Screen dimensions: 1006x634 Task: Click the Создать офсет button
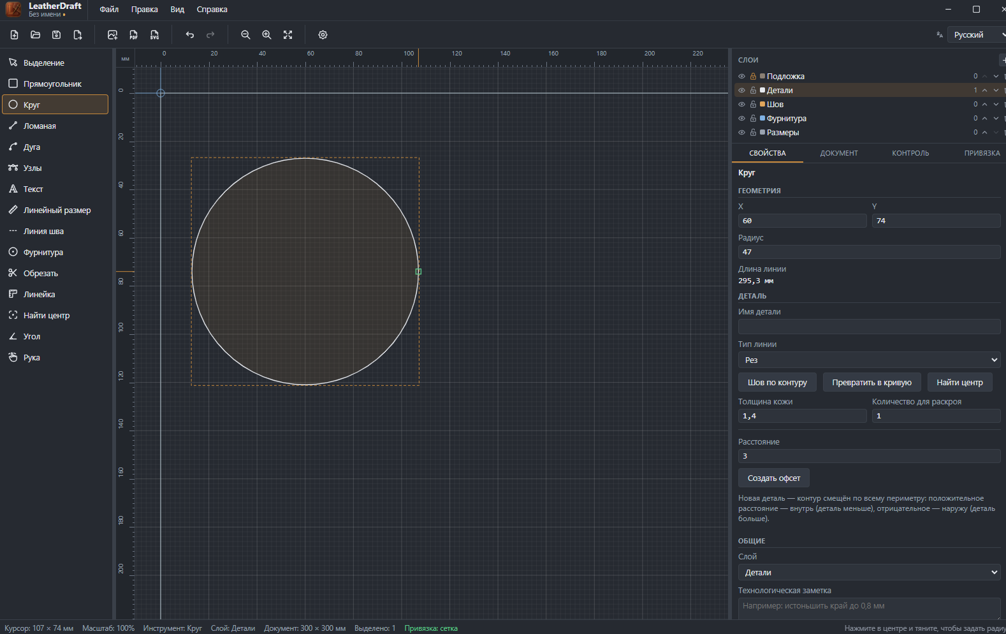point(774,478)
